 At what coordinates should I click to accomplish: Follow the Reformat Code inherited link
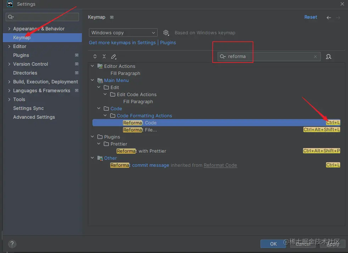(x=220, y=165)
